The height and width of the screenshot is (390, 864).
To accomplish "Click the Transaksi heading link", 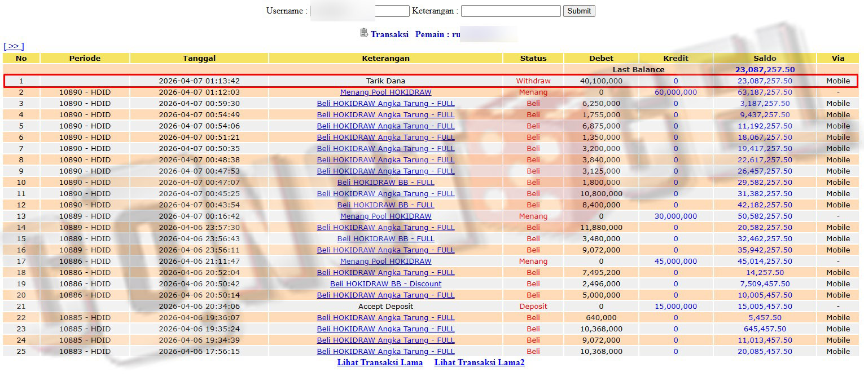I will coord(389,34).
